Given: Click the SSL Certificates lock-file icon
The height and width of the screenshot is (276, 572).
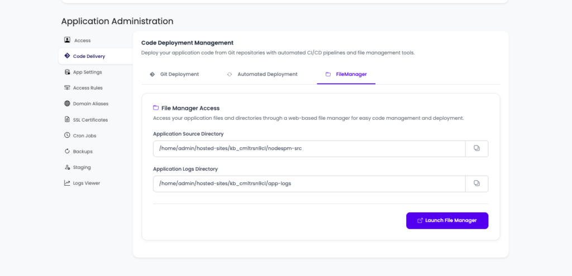Looking at the screenshot, I should pyautogui.click(x=67, y=119).
